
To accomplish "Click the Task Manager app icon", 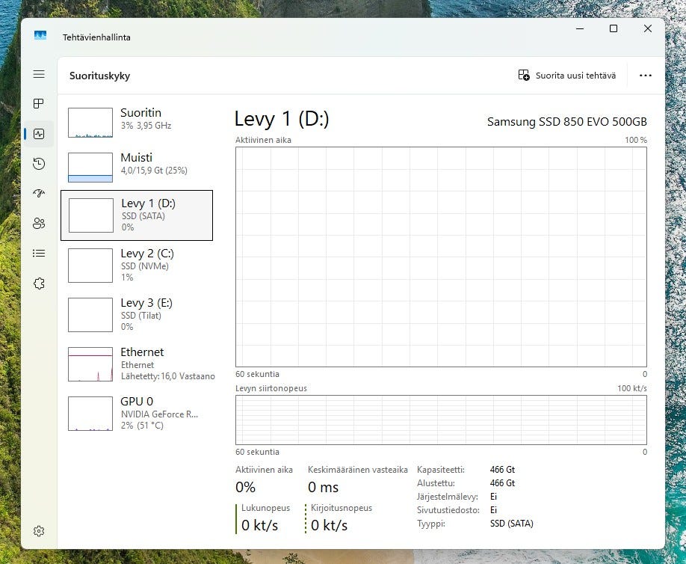I will 40,35.
